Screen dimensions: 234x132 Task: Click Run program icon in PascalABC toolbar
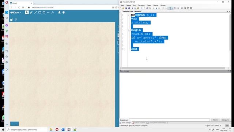[154, 8]
